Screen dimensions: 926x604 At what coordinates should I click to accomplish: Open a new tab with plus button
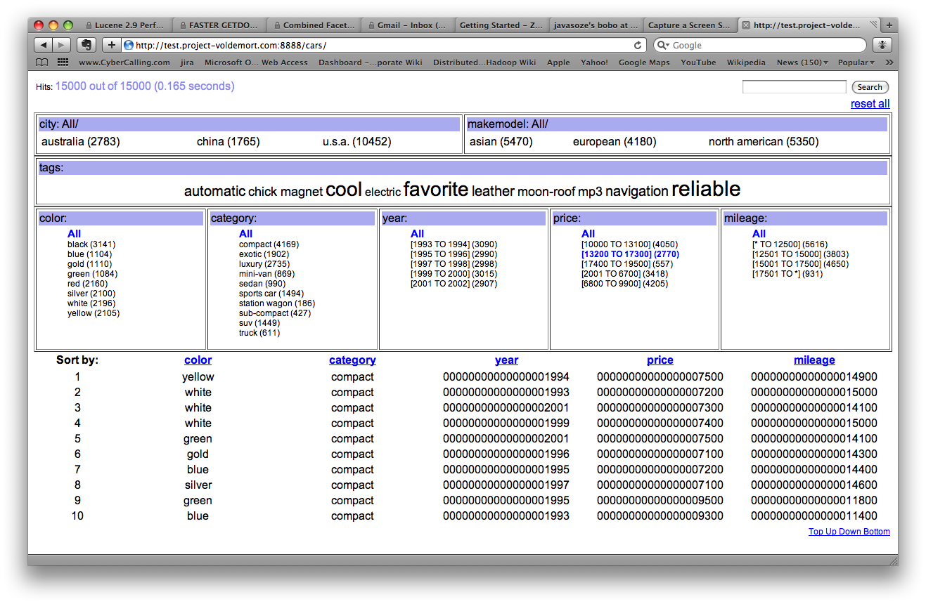889,25
